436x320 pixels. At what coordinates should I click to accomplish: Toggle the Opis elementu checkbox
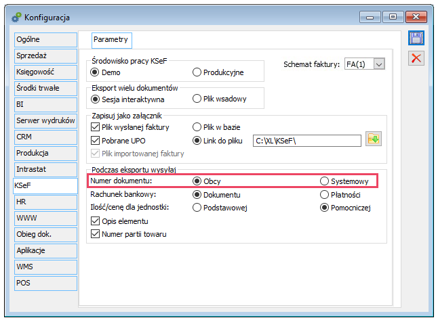coord(95,221)
